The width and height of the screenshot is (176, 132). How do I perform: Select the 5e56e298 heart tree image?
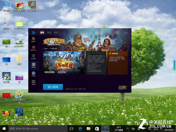pos(19,43)
